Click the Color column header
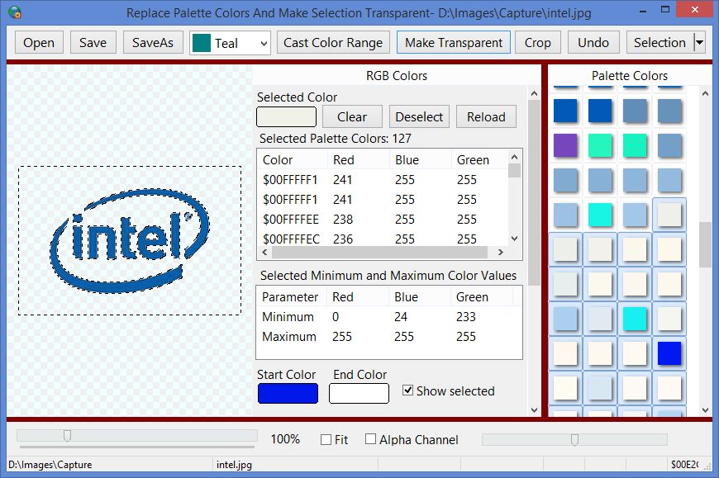The height and width of the screenshot is (478, 719). pos(292,160)
